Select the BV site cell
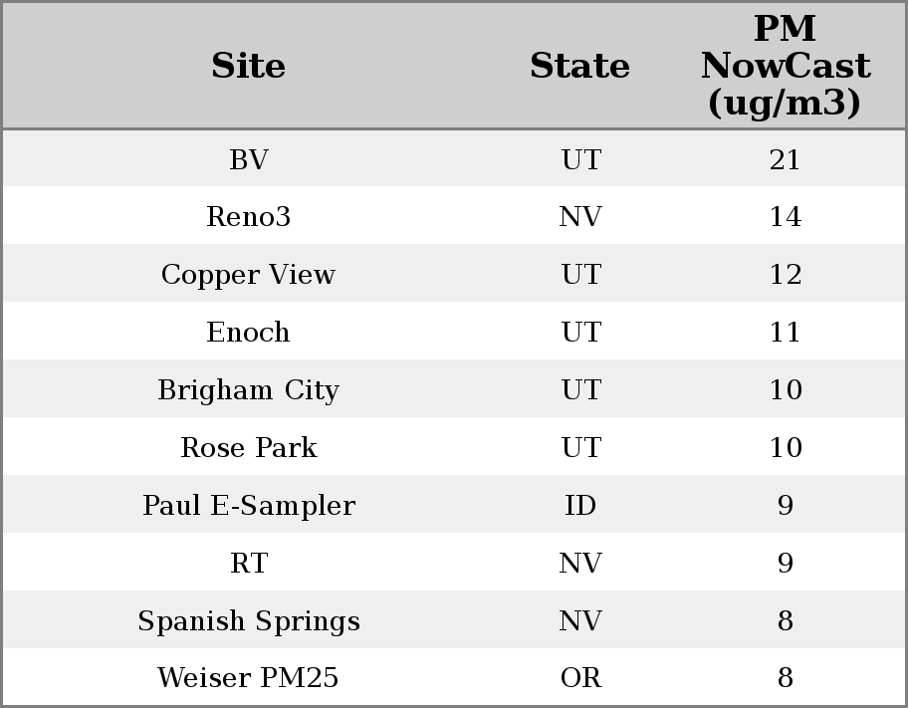Viewport: 908px width, 708px height. tap(249, 160)
